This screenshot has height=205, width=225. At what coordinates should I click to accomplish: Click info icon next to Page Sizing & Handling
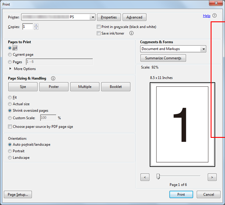[x=53, y=79]
